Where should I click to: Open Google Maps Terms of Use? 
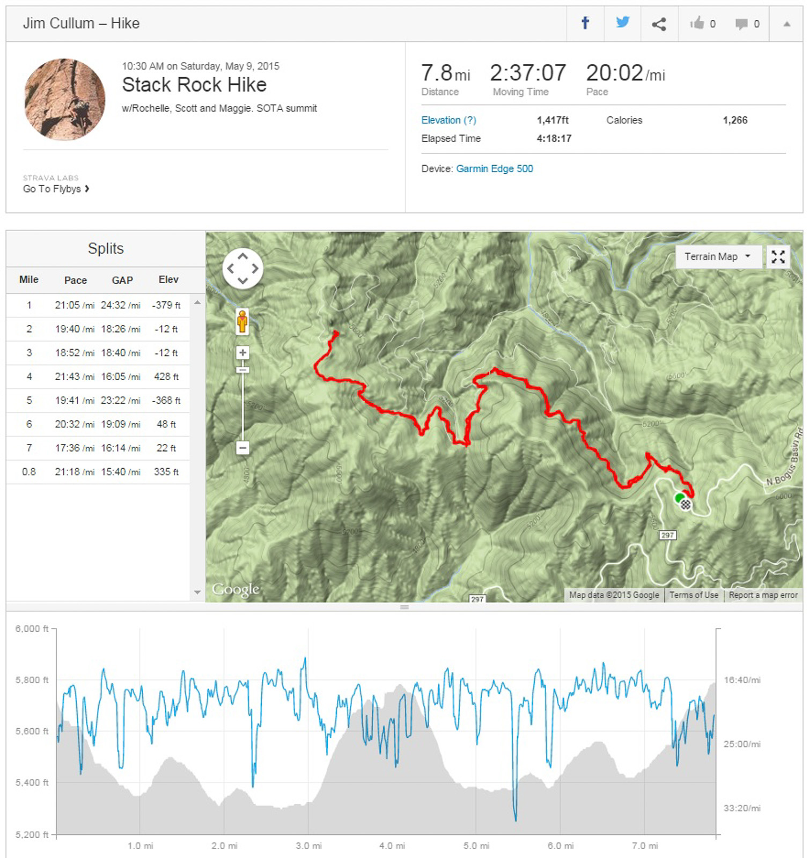(693, 595)
